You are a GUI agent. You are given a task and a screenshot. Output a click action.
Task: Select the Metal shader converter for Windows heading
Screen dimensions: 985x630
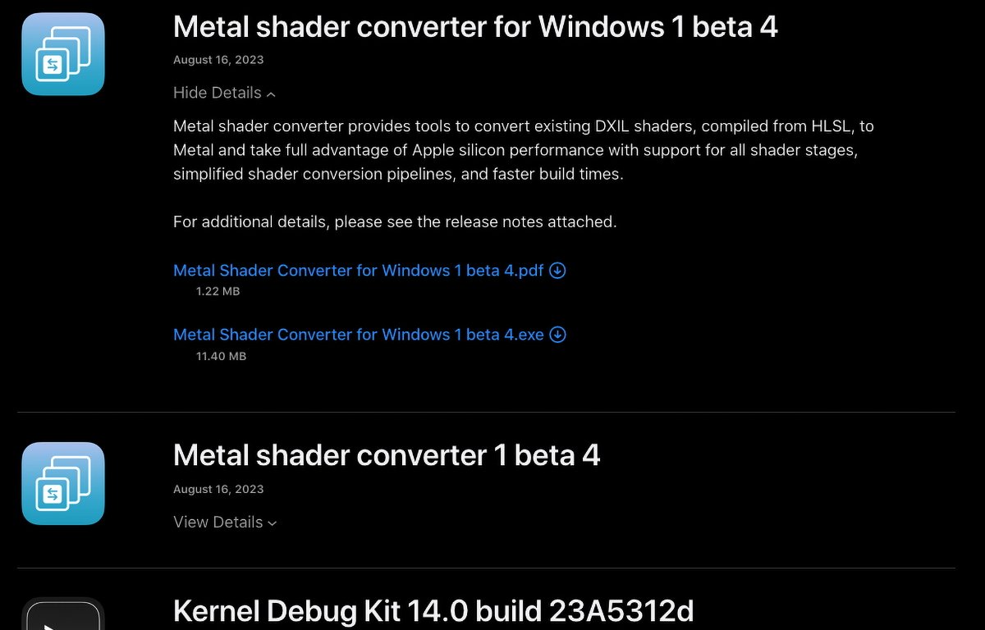tap(474, 26)
